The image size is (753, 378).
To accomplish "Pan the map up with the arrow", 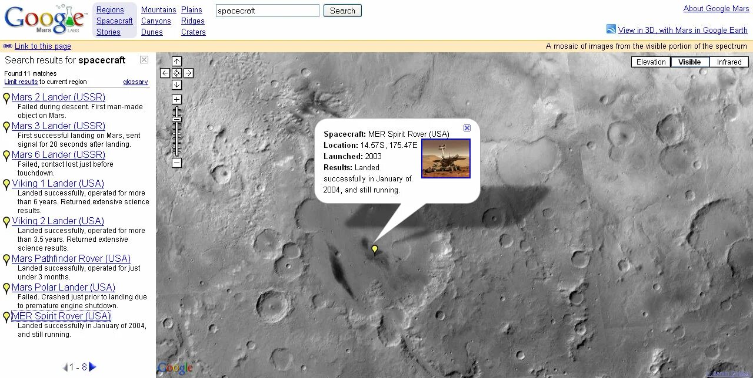I will tap(176, 61).
